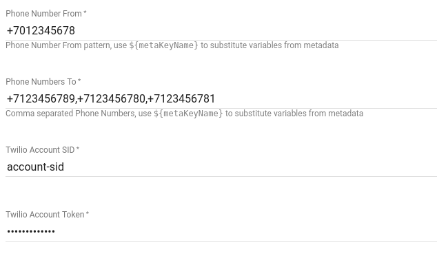
Task: Select the Twilio Account SID input field
Action: click(221, 167)
